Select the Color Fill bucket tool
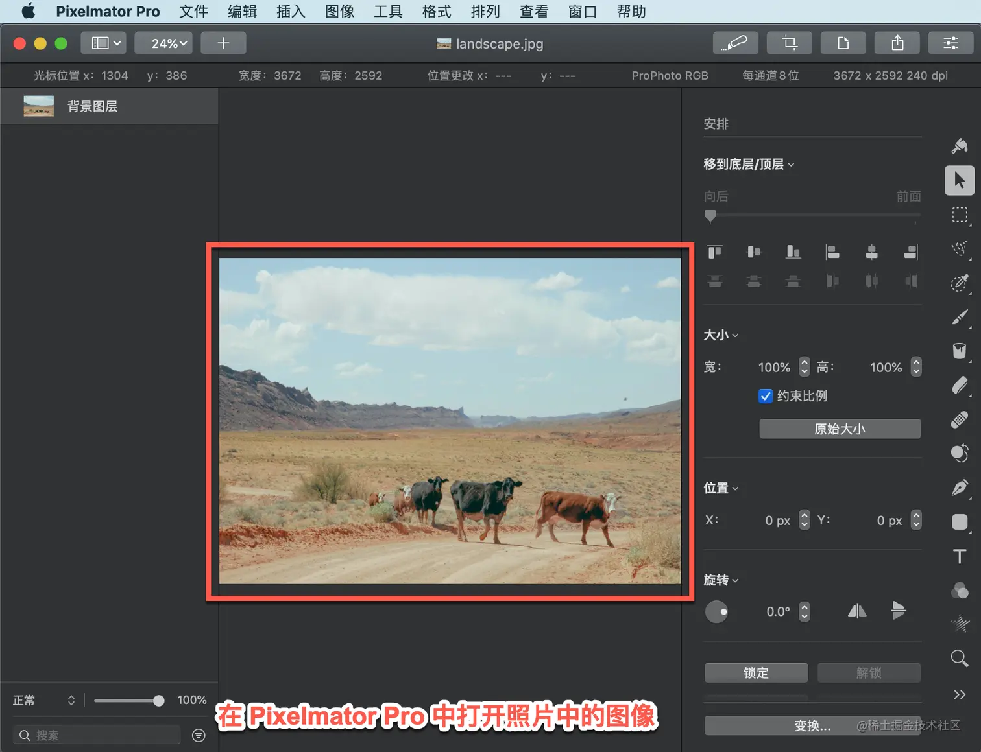The height and width of the screenshot is (752, 981). tap(960, 351)
